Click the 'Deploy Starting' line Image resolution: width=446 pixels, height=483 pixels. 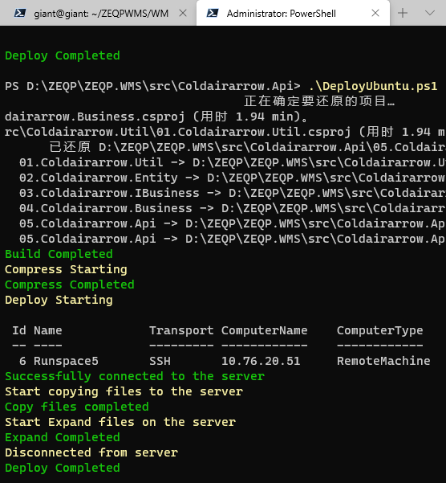tap(59, 300)
